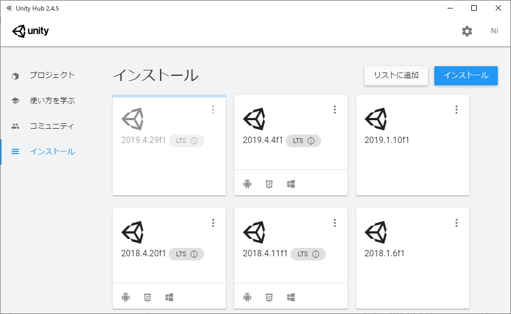Click the Android icon on 2019.4.4f1 card
Viewport: 511px width, 314px height.
point(248,184)
